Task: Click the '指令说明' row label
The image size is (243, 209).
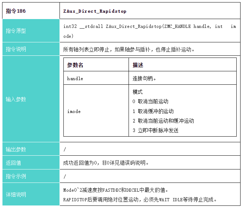Action: pyautogui.click(x=31, y=49)
